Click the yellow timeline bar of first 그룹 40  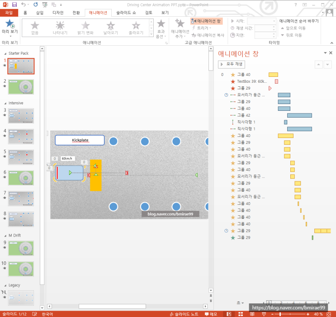click(273, 75)
